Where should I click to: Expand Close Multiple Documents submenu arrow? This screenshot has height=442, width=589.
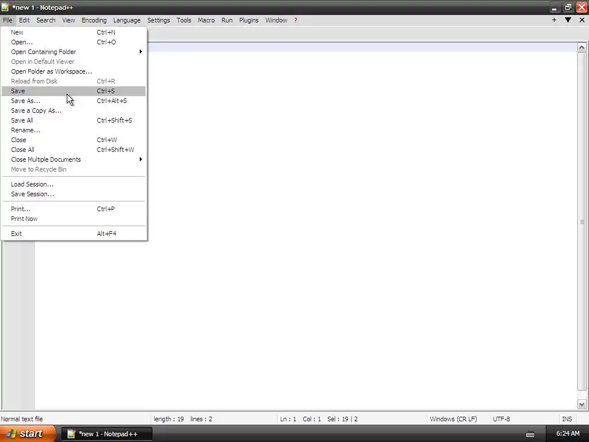[140, 159]
